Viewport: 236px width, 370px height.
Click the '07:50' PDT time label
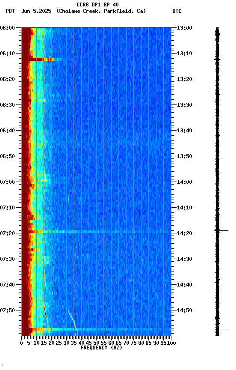coord(7,310)
